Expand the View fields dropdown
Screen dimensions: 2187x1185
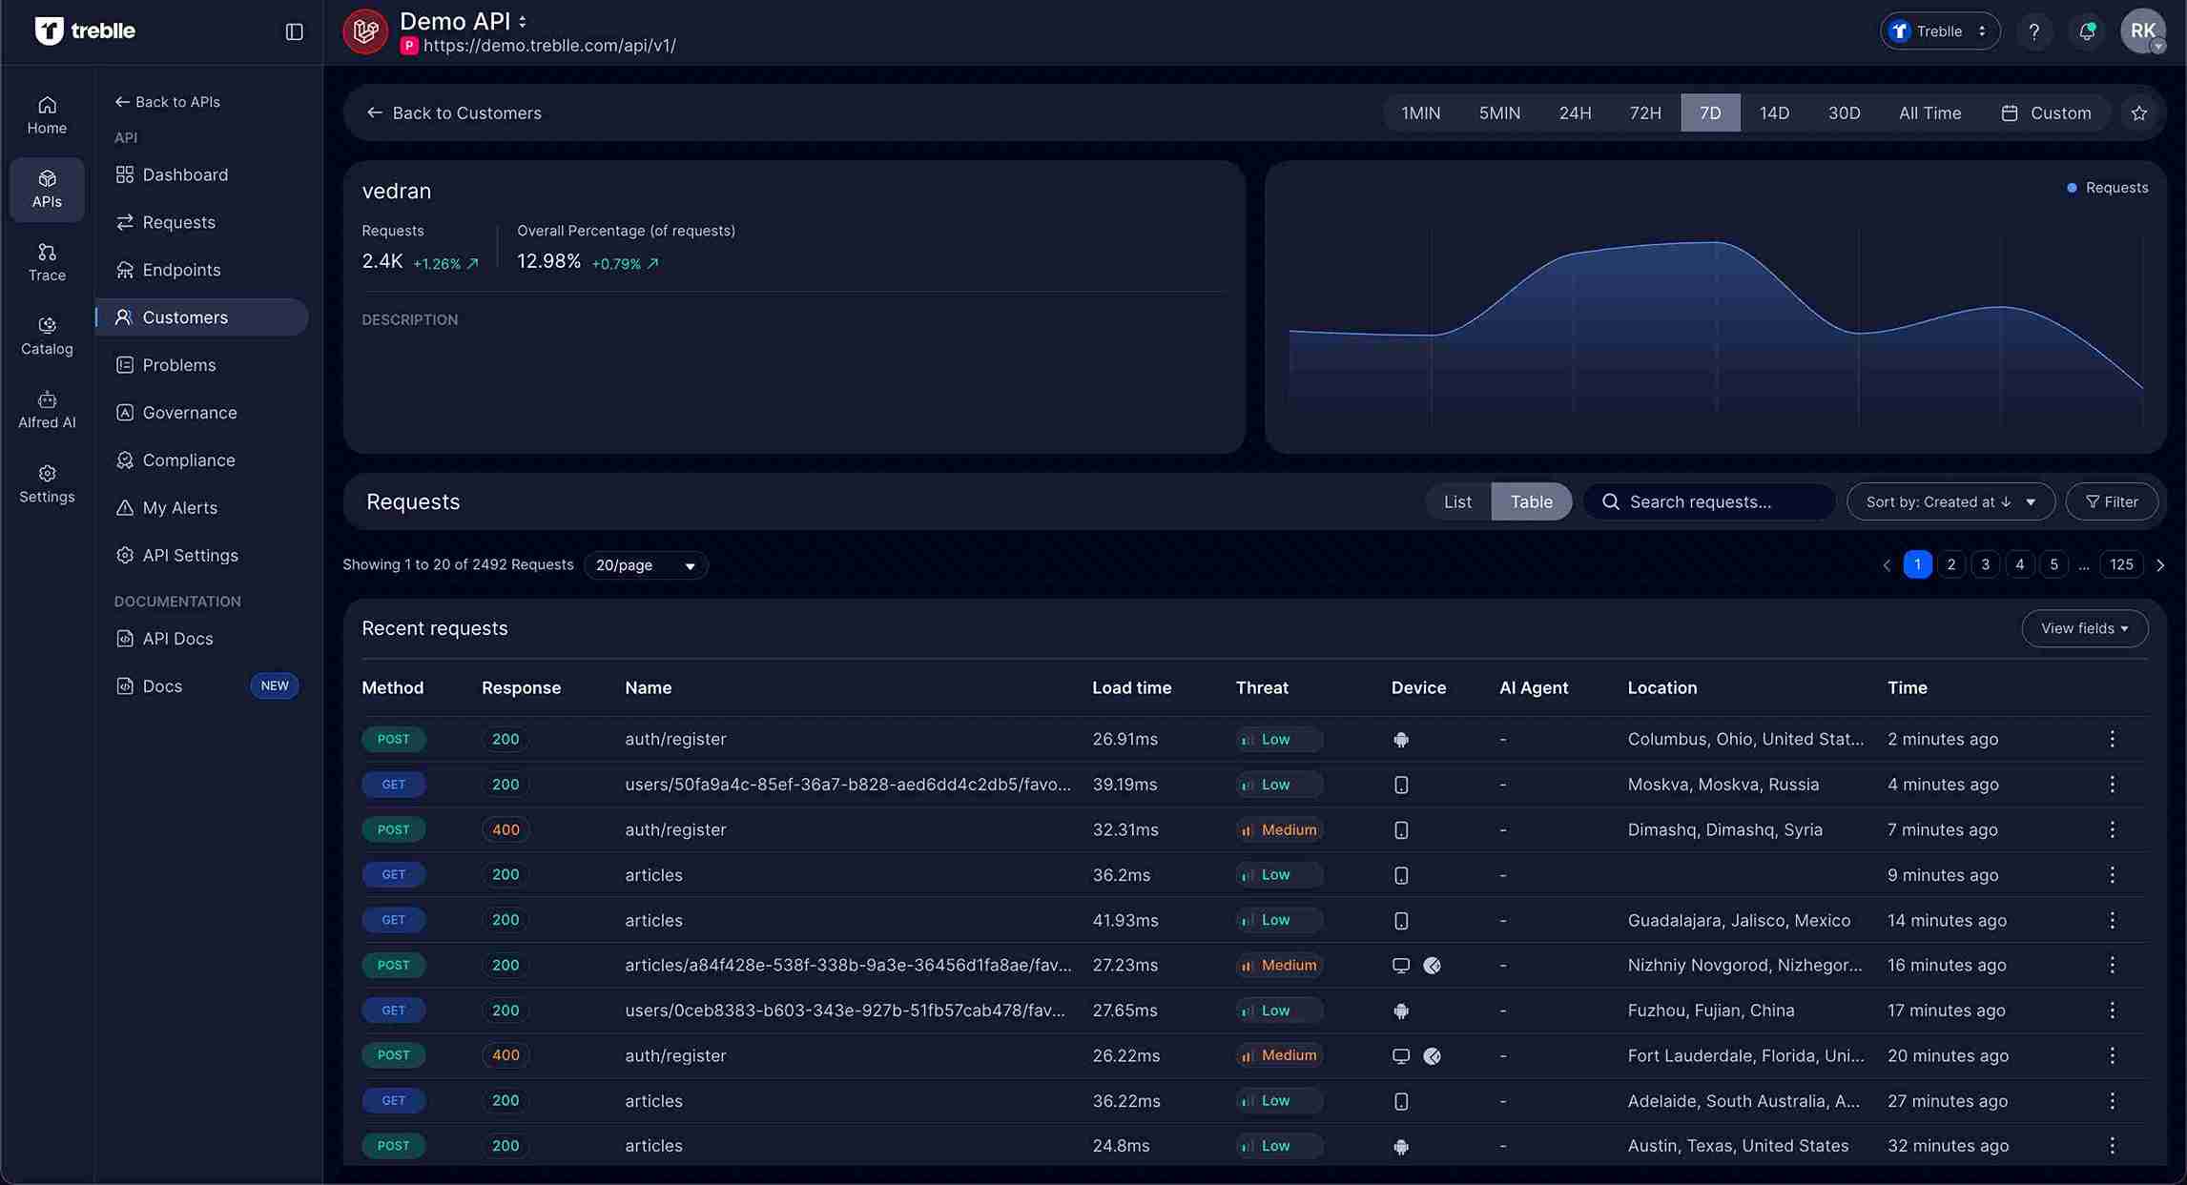[2085, 628]
